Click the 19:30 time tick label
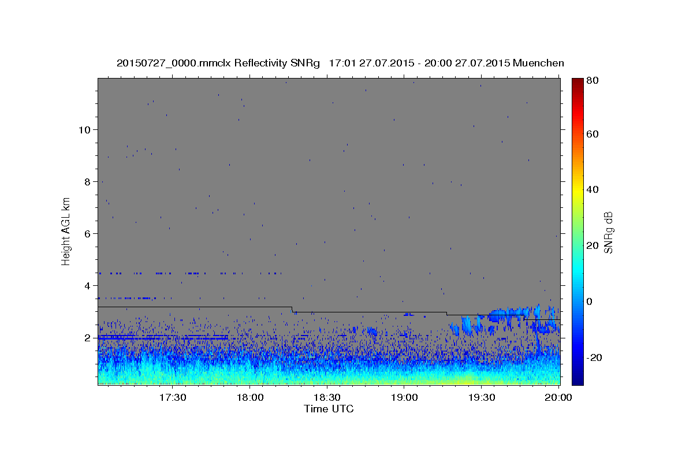Screen dimensions: 693x462 pyautogui.click(x=481, y=397)
